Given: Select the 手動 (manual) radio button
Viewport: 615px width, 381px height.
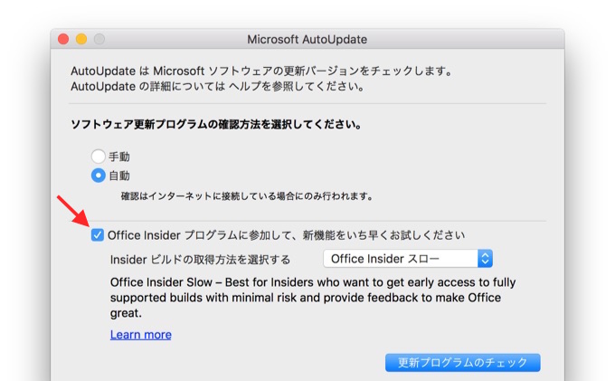Looking at the screenshot, I should (98, 156).
